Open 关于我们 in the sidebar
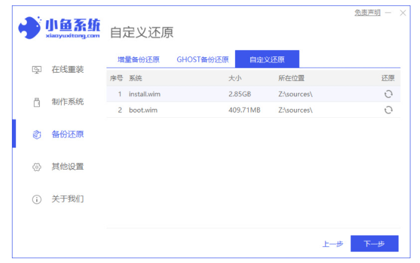The height and width of the screenshot is (263, 420). pos(68,199)
